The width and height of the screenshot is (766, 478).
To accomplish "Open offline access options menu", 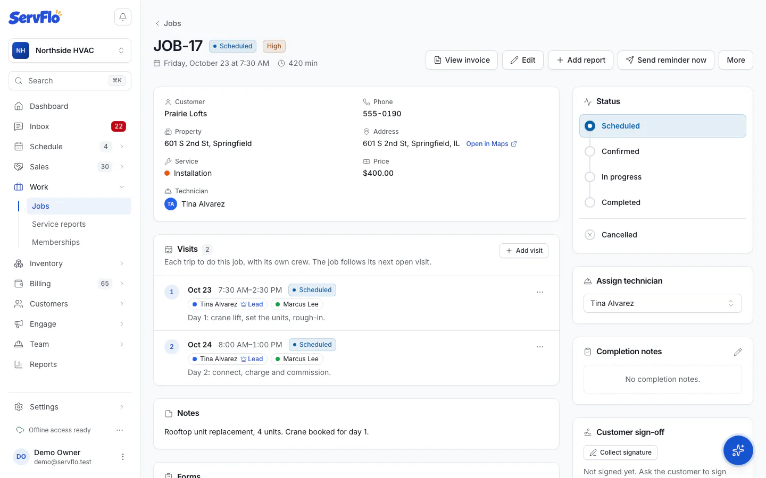I will (120, 430).
